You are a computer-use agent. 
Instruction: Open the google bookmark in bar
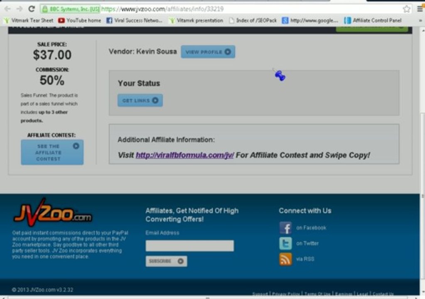pos(310,20)
